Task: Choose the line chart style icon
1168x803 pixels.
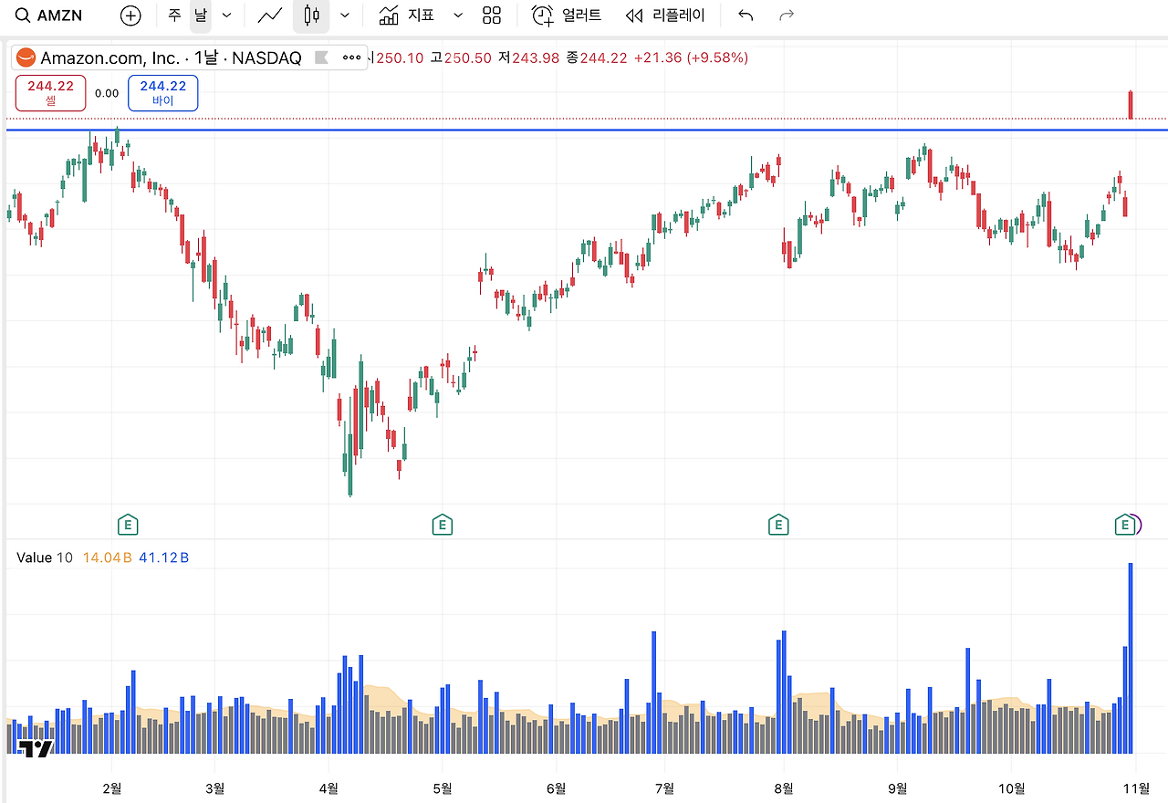Action: 269,16
